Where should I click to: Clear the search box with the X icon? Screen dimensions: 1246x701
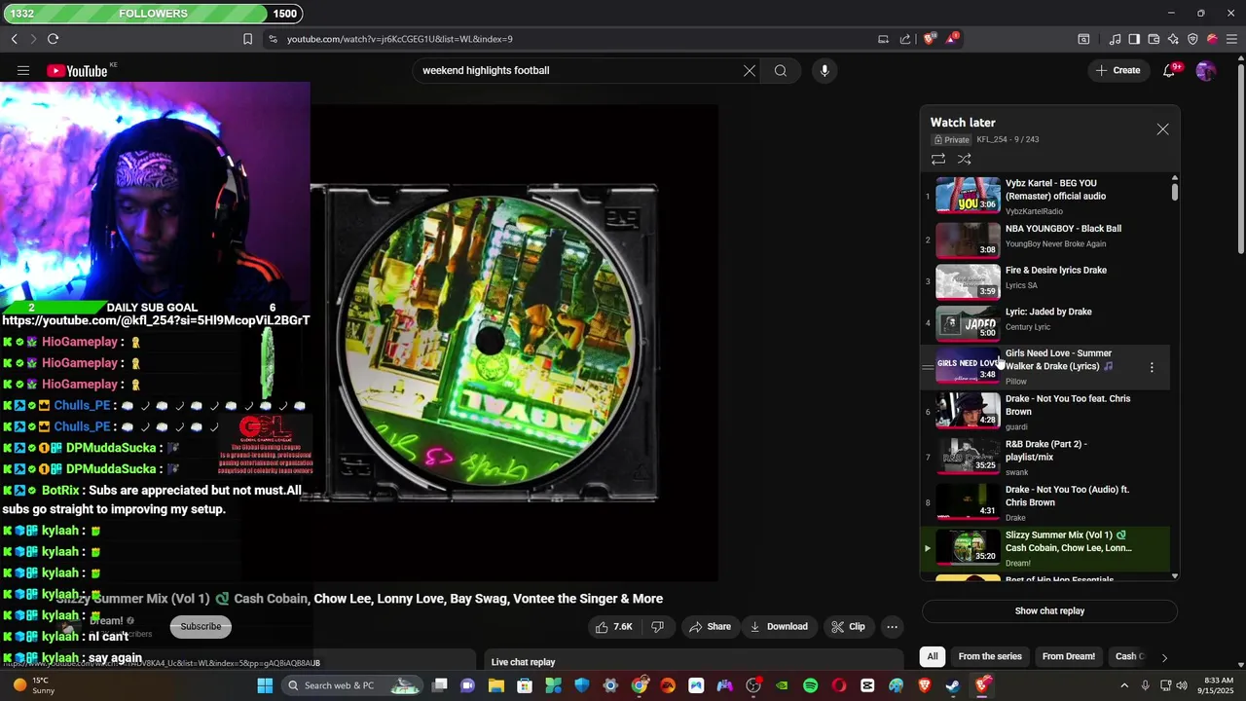click(x=750, y=70)
